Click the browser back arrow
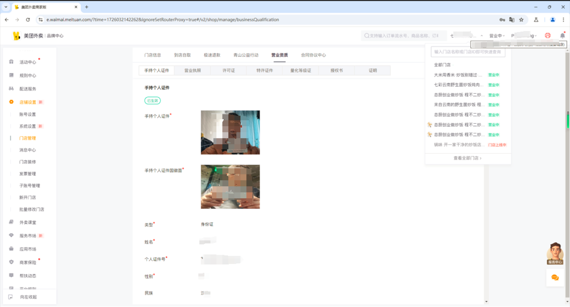Viewport: 570px width, 307px height. point(7,20)
